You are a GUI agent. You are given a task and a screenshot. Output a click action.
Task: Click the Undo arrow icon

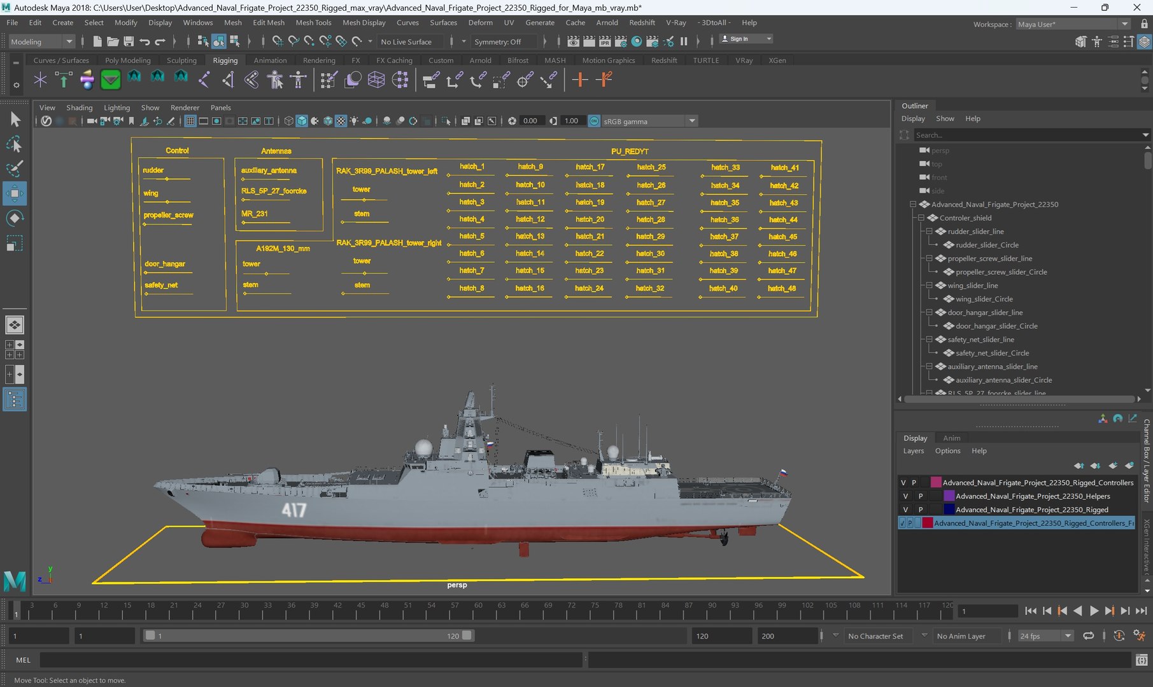145,41
